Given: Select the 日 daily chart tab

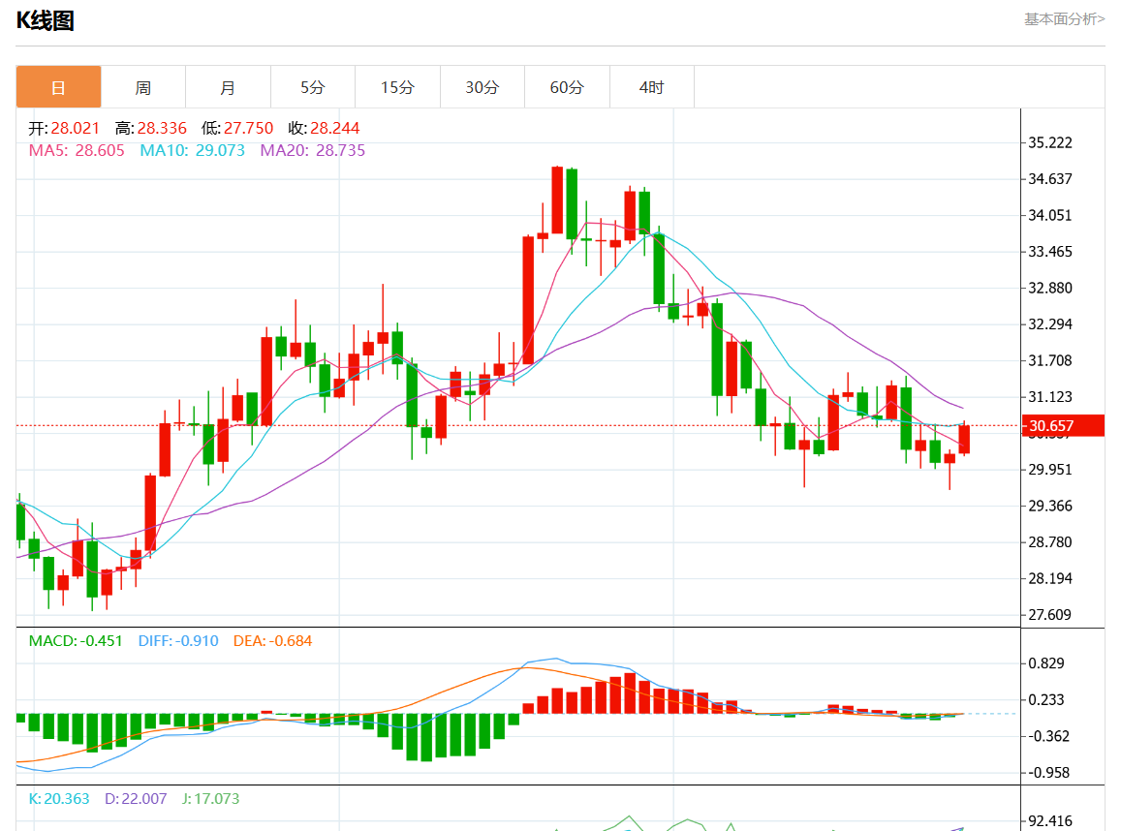Looking at the screenshot, I should (58, 87).
